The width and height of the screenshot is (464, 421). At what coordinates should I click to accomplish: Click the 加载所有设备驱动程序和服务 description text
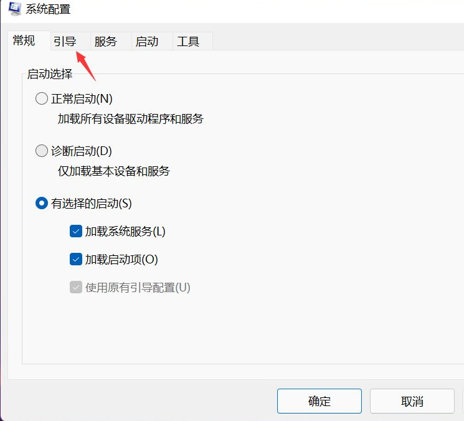pos(131,118)
